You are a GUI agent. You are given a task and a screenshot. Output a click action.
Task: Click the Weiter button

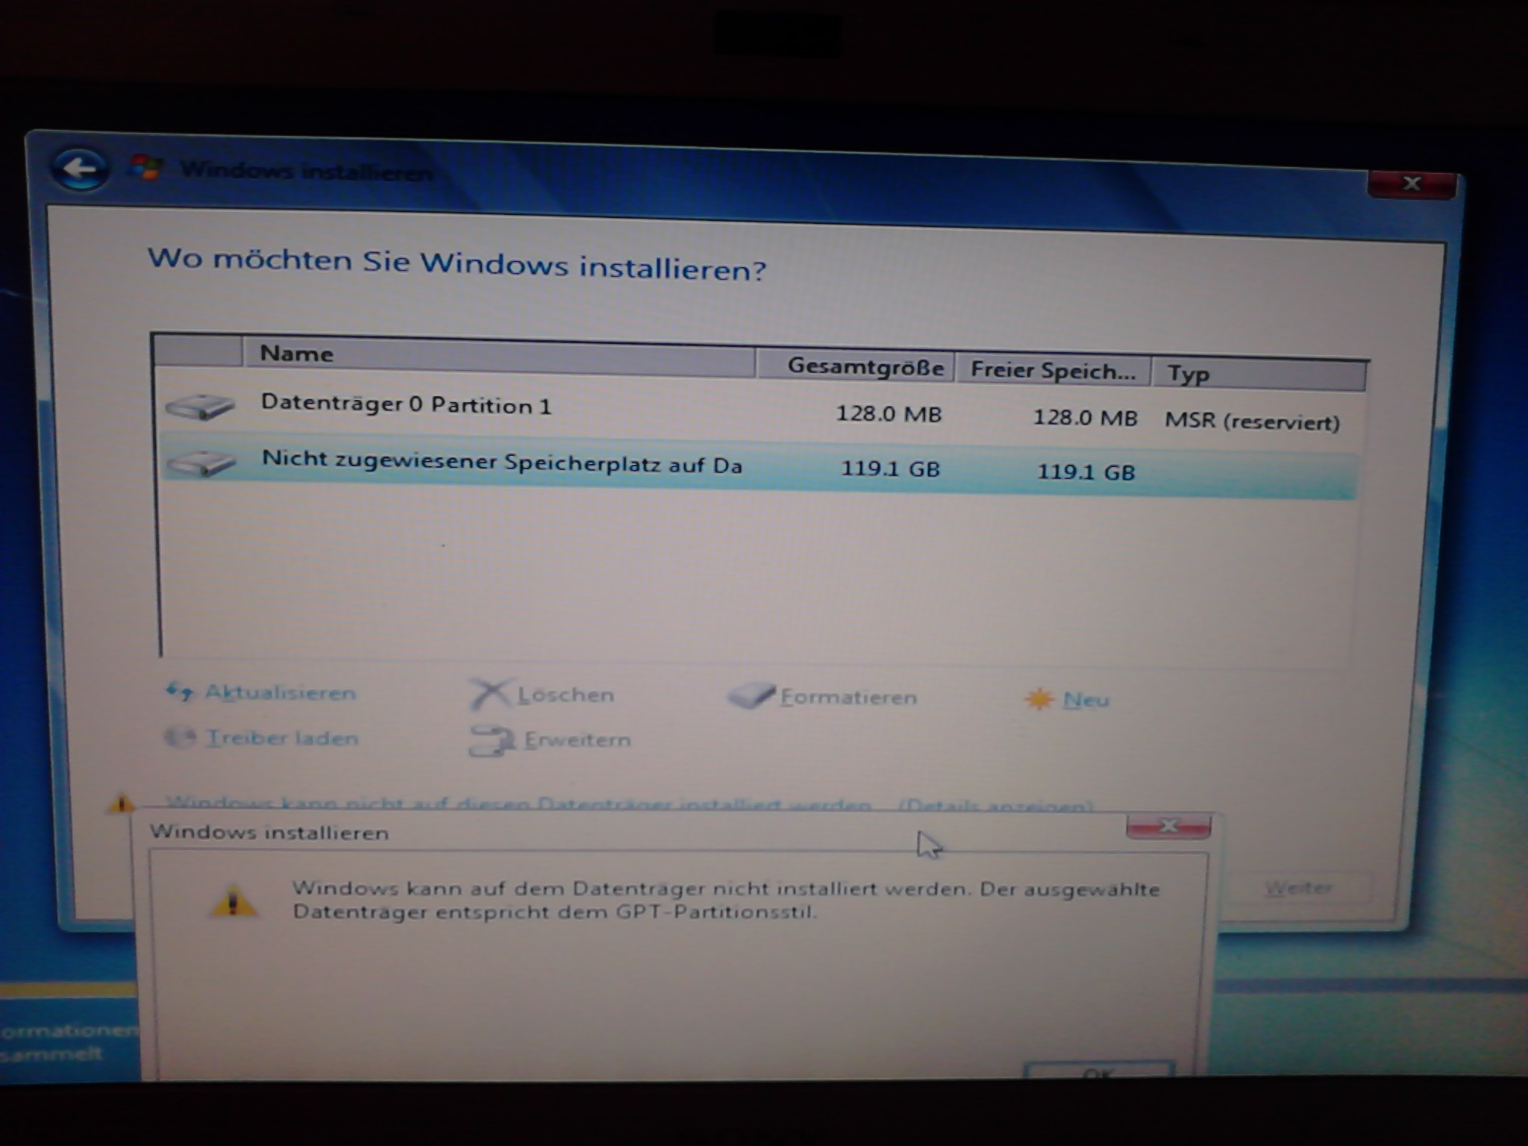click(x=1299, y=889)
